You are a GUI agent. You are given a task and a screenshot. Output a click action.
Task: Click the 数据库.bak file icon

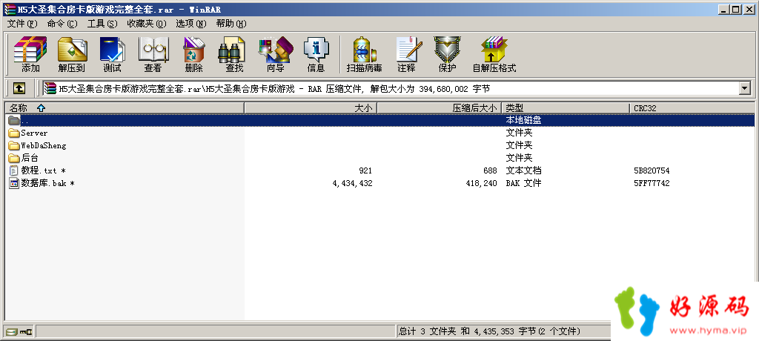13,183
